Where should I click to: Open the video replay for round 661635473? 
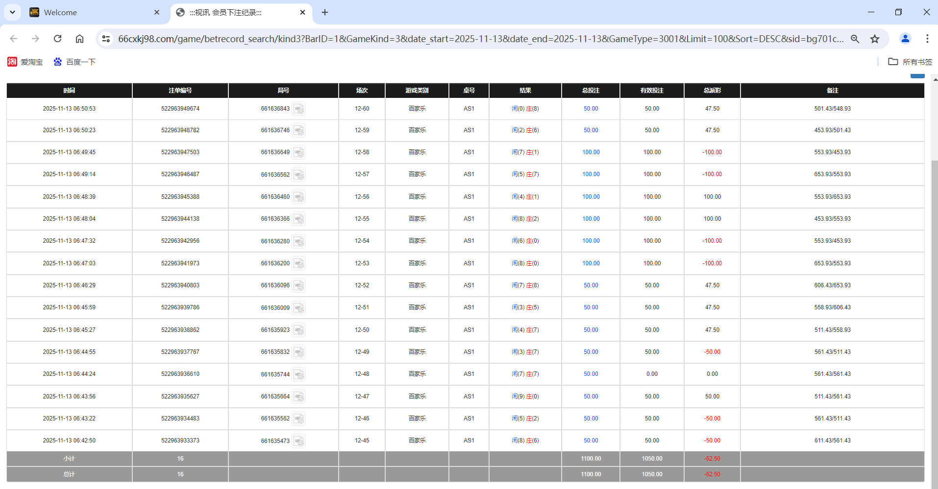coord(299,441)
